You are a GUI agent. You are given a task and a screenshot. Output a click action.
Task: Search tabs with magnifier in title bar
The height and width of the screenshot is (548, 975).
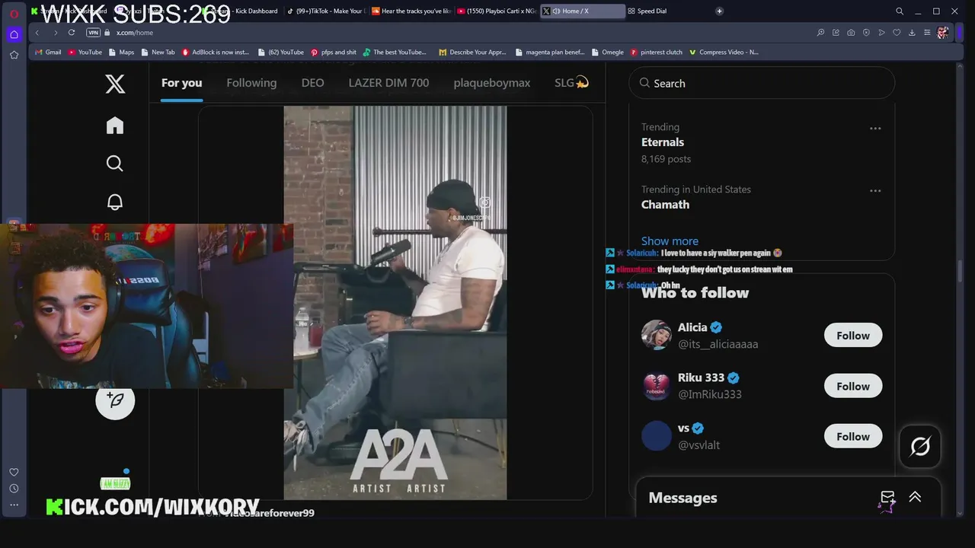(x=900, y=11)
